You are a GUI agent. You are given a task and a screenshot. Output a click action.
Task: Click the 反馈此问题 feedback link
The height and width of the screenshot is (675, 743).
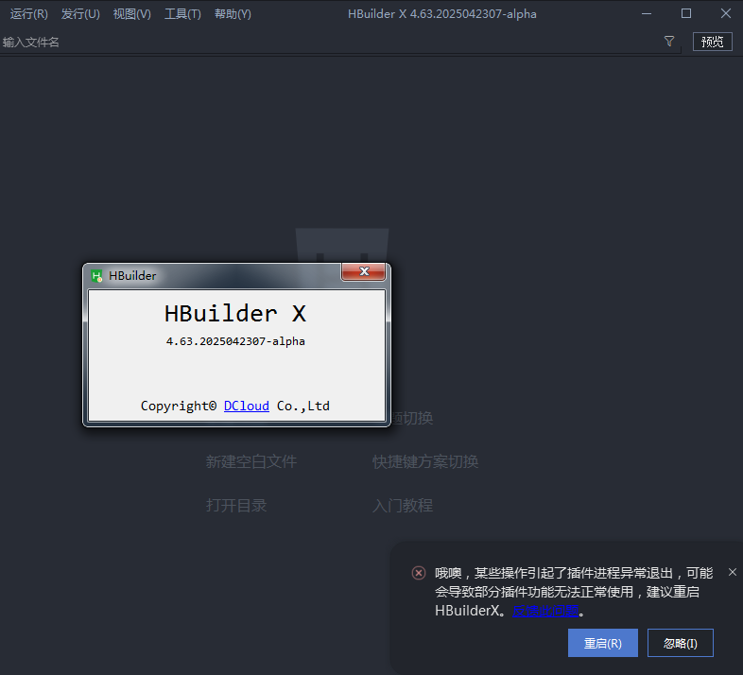(x=545, y=611)
